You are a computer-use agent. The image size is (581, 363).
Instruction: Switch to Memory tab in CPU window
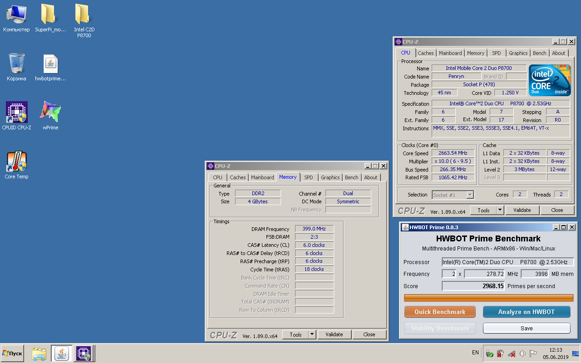[x=476, y=53]
